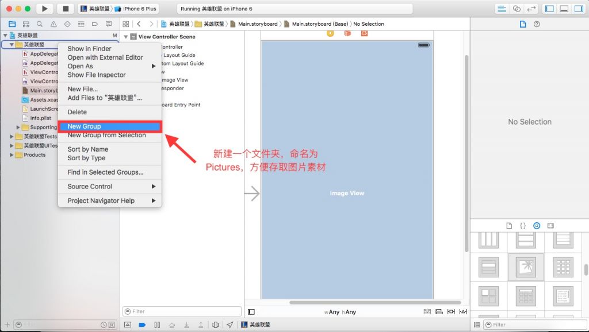Expand the Supporting Files group

click(x=18, y=128)
